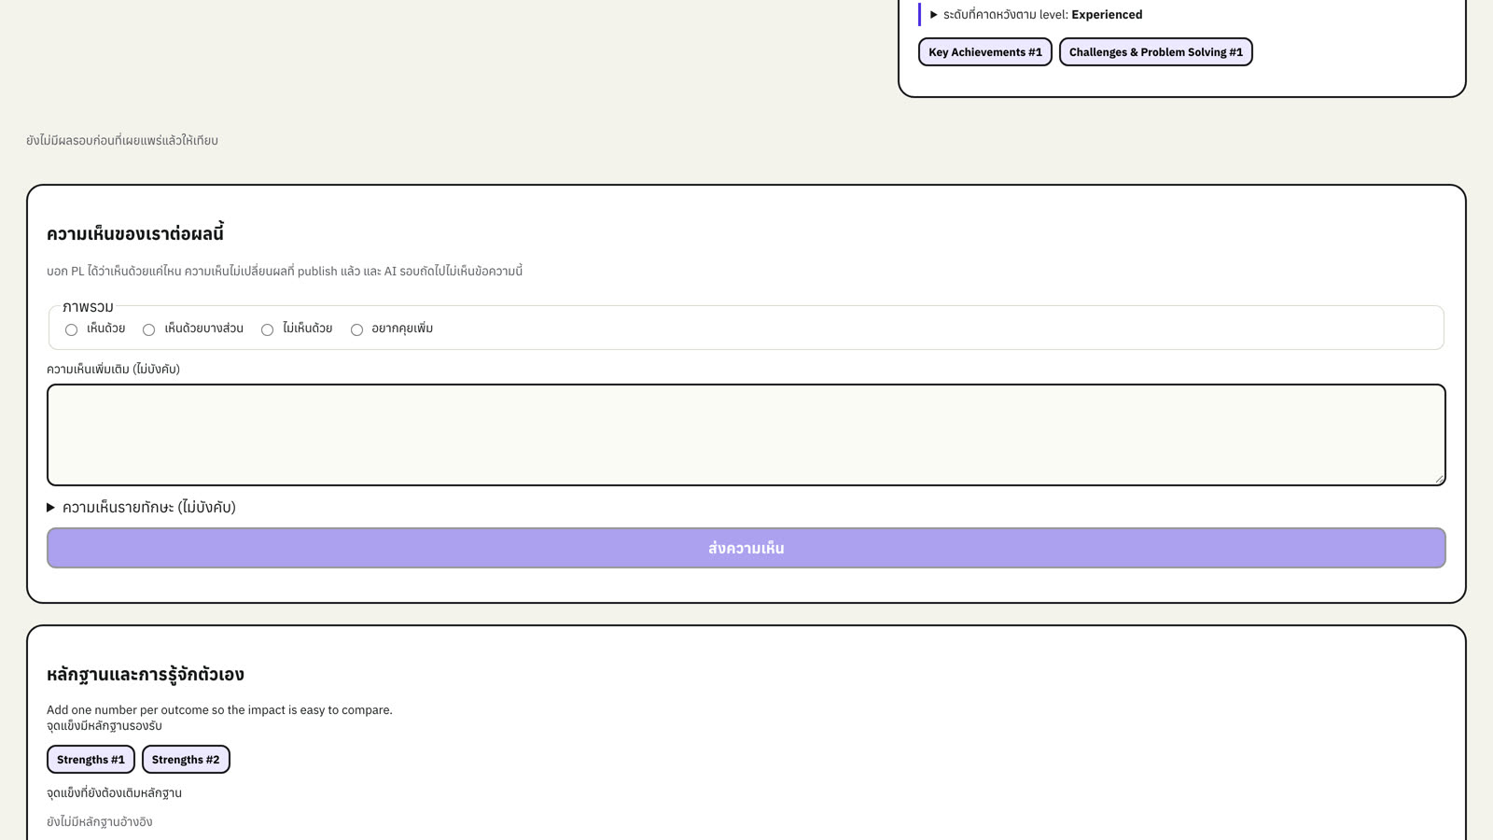This screenshot has height=840, width=1493.
Task: Click the หลักฐานและการรู้จักตัวเอง heading
Action: click(146, 674)
